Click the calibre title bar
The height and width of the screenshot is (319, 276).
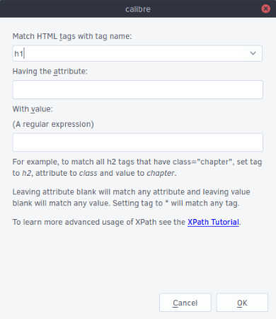tap(138, 9)
